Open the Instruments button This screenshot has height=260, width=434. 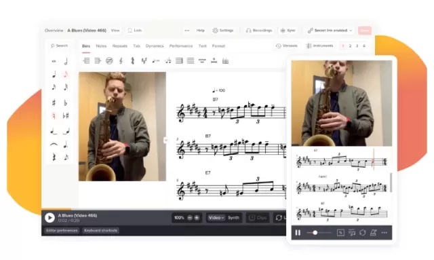pyautogui.click(x=319, y=45)
